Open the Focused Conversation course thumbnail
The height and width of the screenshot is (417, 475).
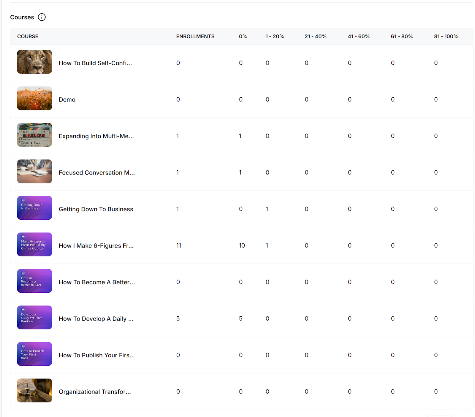click(x=34, y=171)
